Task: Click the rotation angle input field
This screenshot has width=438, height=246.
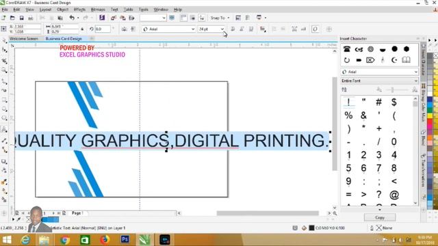Action: [103, 29]
